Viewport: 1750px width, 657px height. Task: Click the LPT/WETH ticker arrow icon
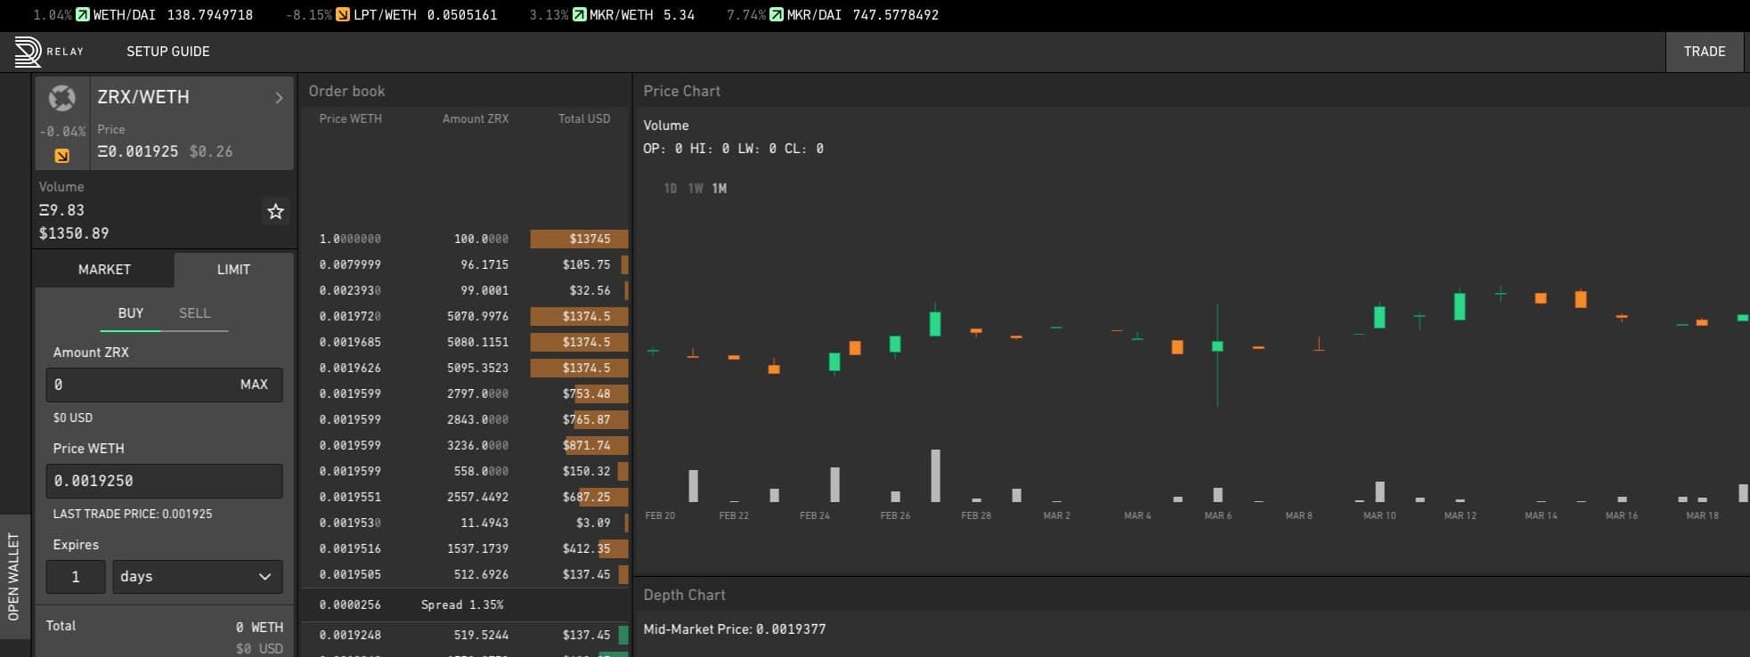(343, 14)
